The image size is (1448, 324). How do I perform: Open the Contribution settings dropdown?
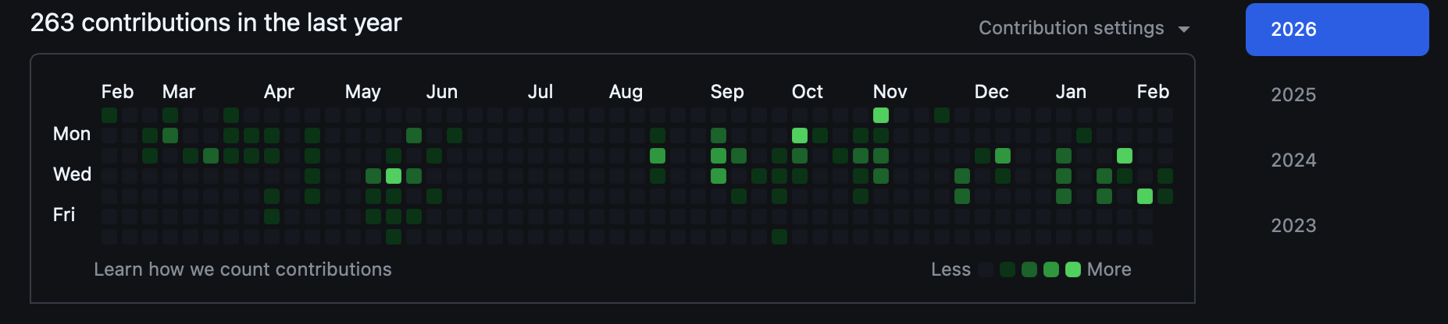(x=1084, y=28)
